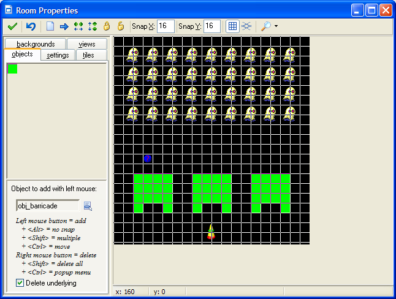This screenshot has width=396, height=299.
Task: Switch to the backgrounds tab
Action: point(36,44)
